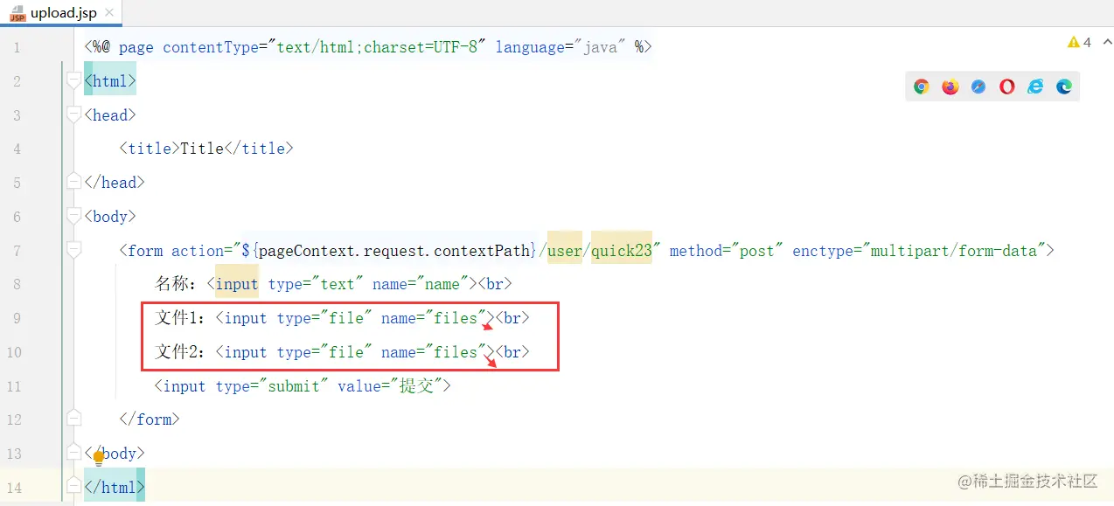
Task: Click the value="提交" attribute
Action: (x=390, y=386)
